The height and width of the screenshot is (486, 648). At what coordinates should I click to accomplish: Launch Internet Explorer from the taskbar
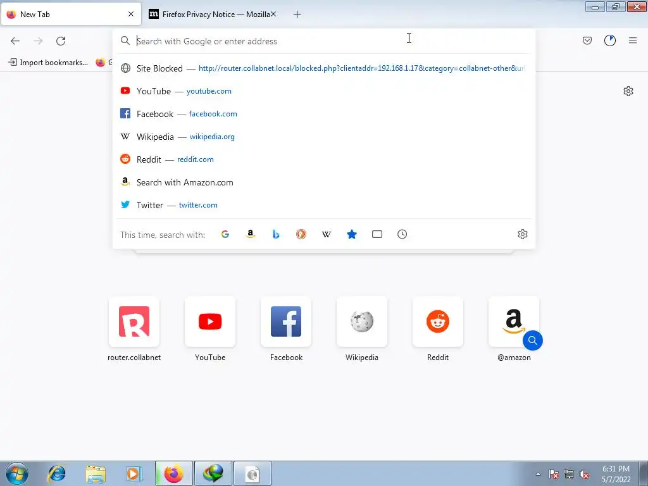point(56,473)
